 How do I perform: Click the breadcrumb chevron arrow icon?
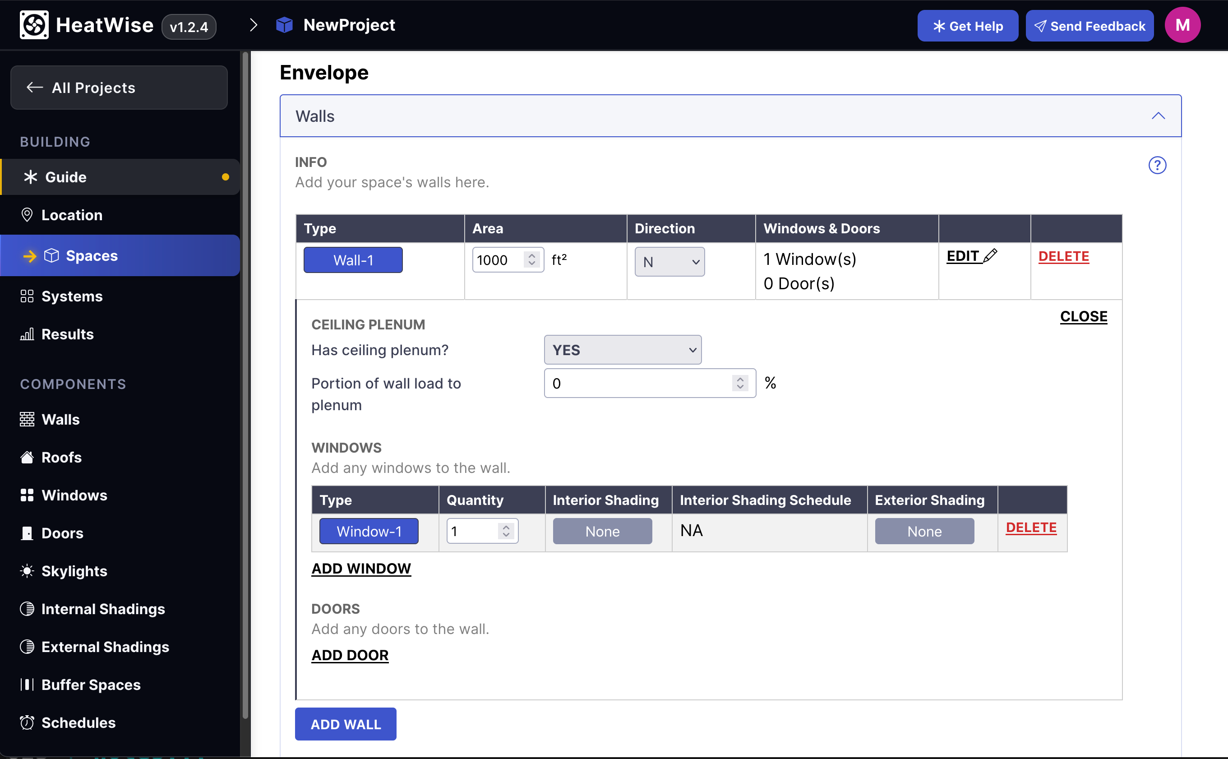254,25
